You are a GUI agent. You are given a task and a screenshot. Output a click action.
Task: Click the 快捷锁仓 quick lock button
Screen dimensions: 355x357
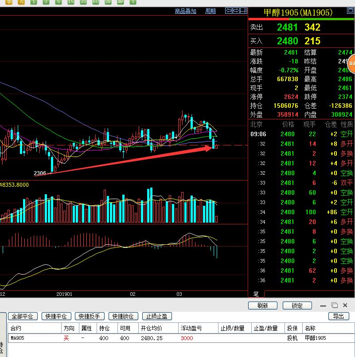click(123, 316)
